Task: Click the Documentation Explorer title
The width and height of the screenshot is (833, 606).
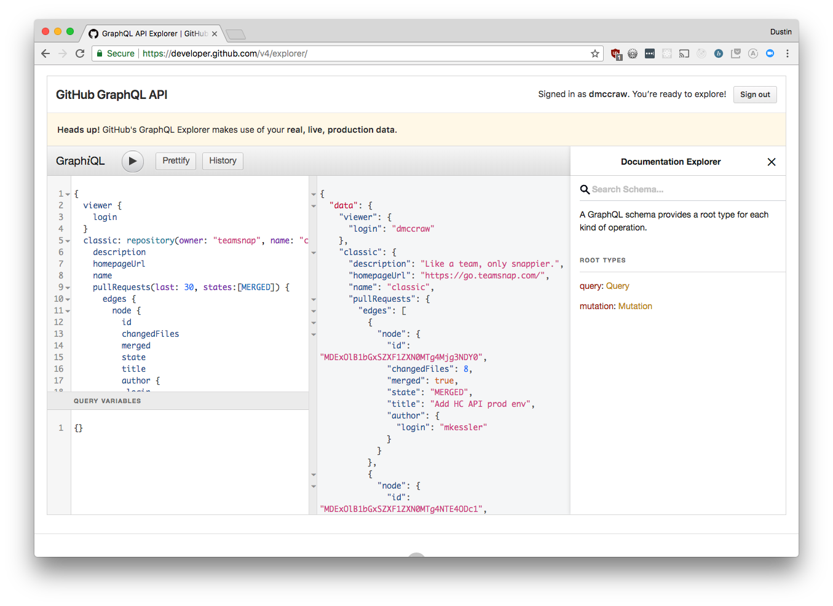Action: (671, 162)
